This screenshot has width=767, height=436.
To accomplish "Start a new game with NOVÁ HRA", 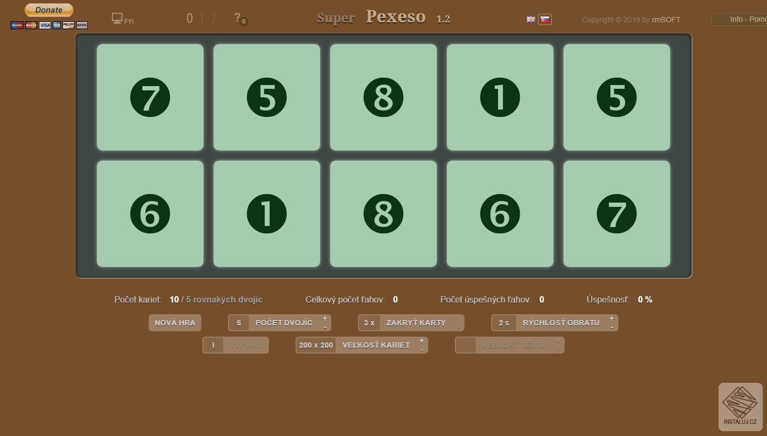I will (175, 323).
